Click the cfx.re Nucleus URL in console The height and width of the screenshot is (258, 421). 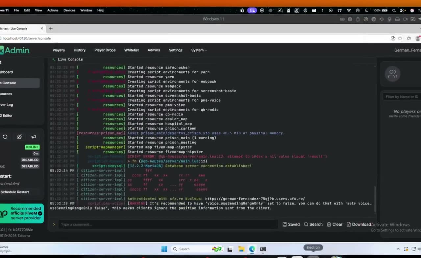(255, 199)
